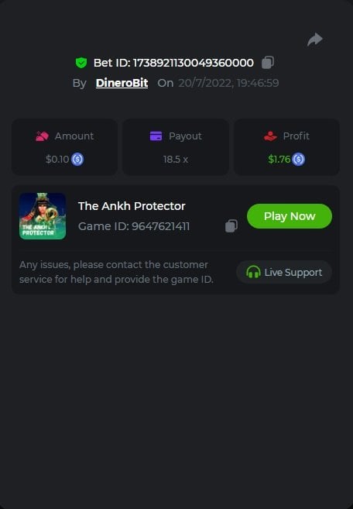The height and width of the screenshot is (509, 353).
Task: Click the Play Now button
Action: point(290,216)
